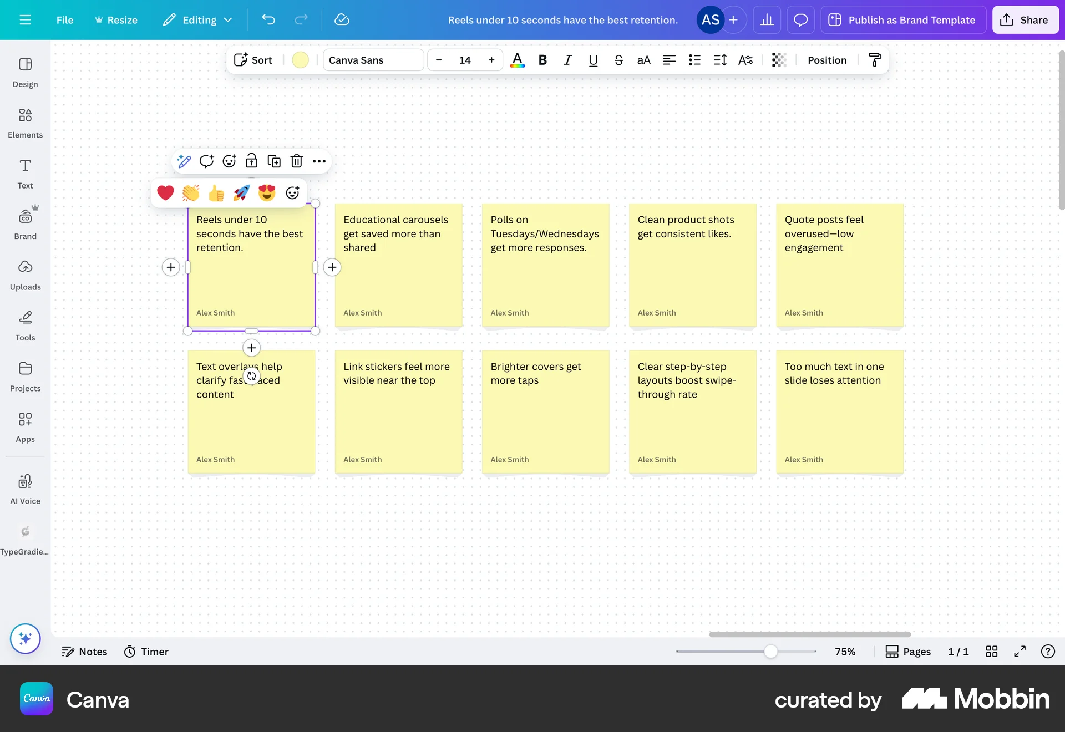Screen dimensions: 1065x732
Task: React with the rocket emoji
Action: pos(241,193)
